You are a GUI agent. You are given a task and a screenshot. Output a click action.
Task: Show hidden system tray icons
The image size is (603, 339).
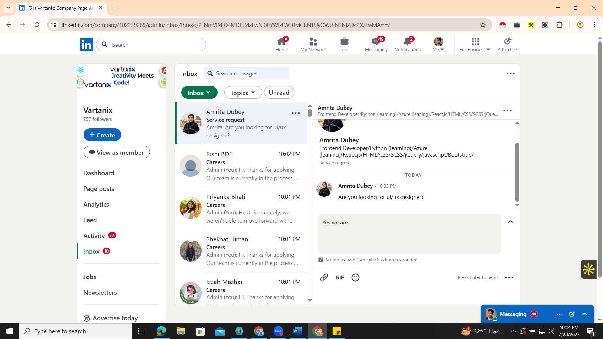pyautogui.click(x=513, y=331)
